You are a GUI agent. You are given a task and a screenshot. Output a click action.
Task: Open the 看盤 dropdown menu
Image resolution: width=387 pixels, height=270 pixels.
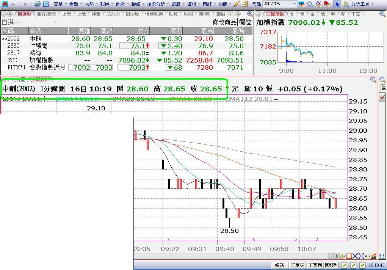tap(75, 4)
